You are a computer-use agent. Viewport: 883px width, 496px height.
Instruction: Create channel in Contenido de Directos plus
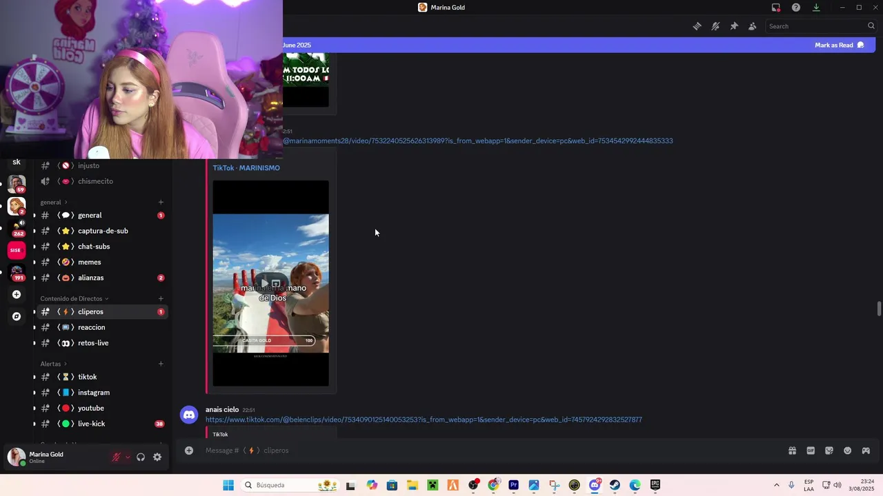click(x=161, y=298)
